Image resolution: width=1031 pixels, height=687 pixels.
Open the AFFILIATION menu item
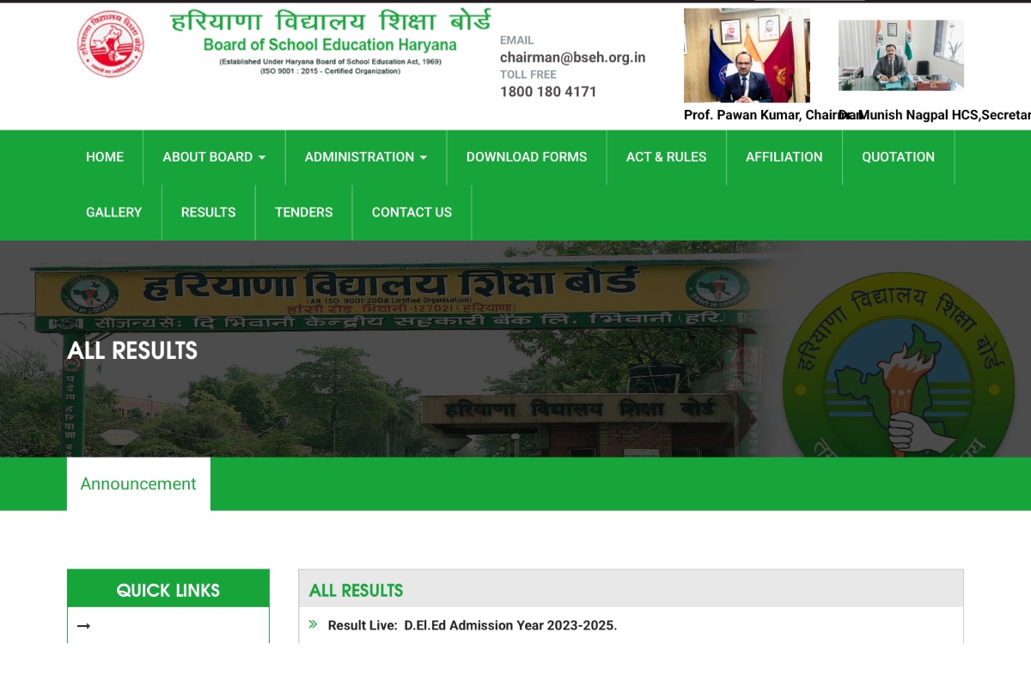[784, 157]
